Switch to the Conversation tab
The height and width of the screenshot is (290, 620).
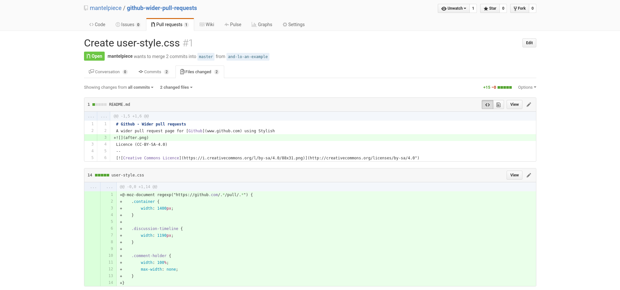click(108, 72)
